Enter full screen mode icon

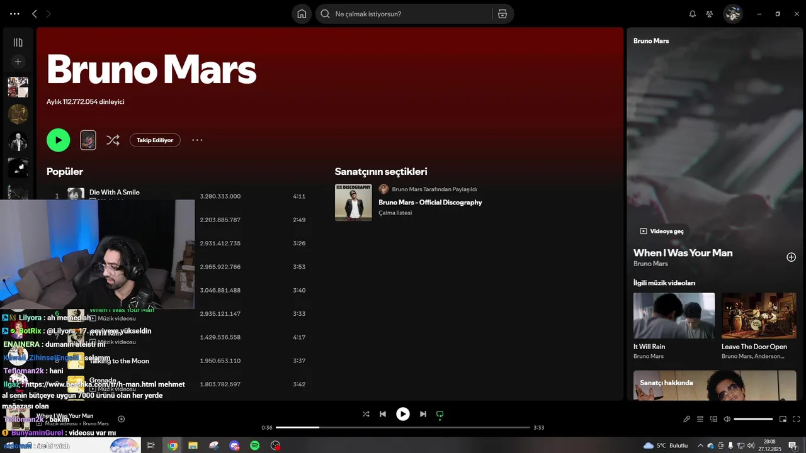(x=796, y=419)
